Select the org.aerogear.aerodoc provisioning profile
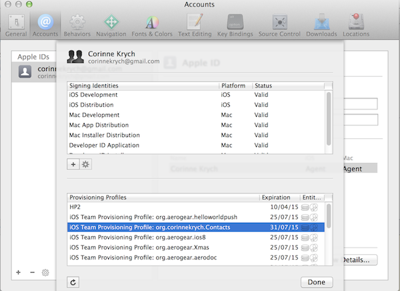The width and height of the screenshot is (400, 291). tap(196, 258)
